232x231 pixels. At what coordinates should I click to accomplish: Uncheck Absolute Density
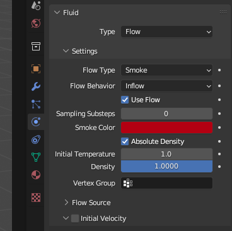125,141
